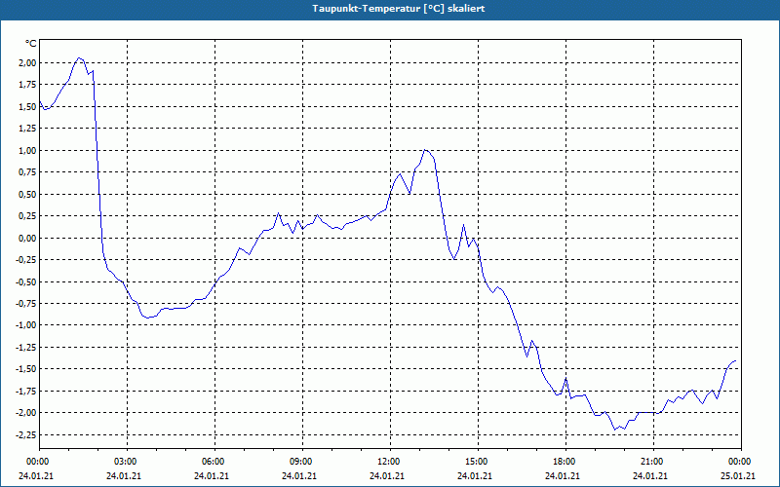Select the 12:00 time label
Image resolution: width=780 pixels, height=487 pixels.
pos(390,462)
